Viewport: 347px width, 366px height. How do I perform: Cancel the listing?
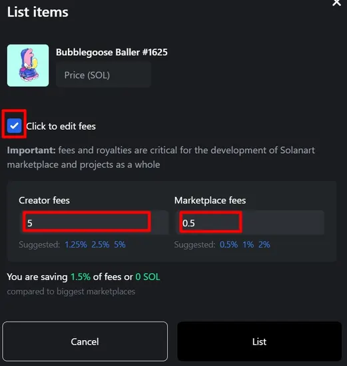[x=85, y=341]
